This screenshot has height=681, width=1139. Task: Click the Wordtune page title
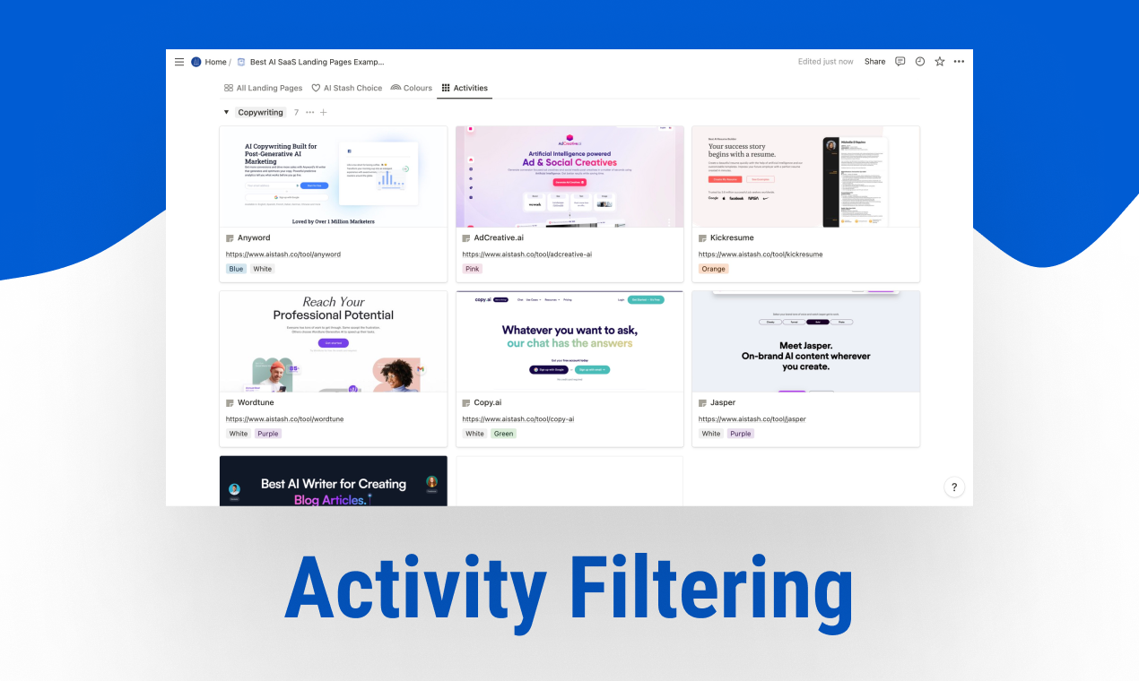coord(257,403)
